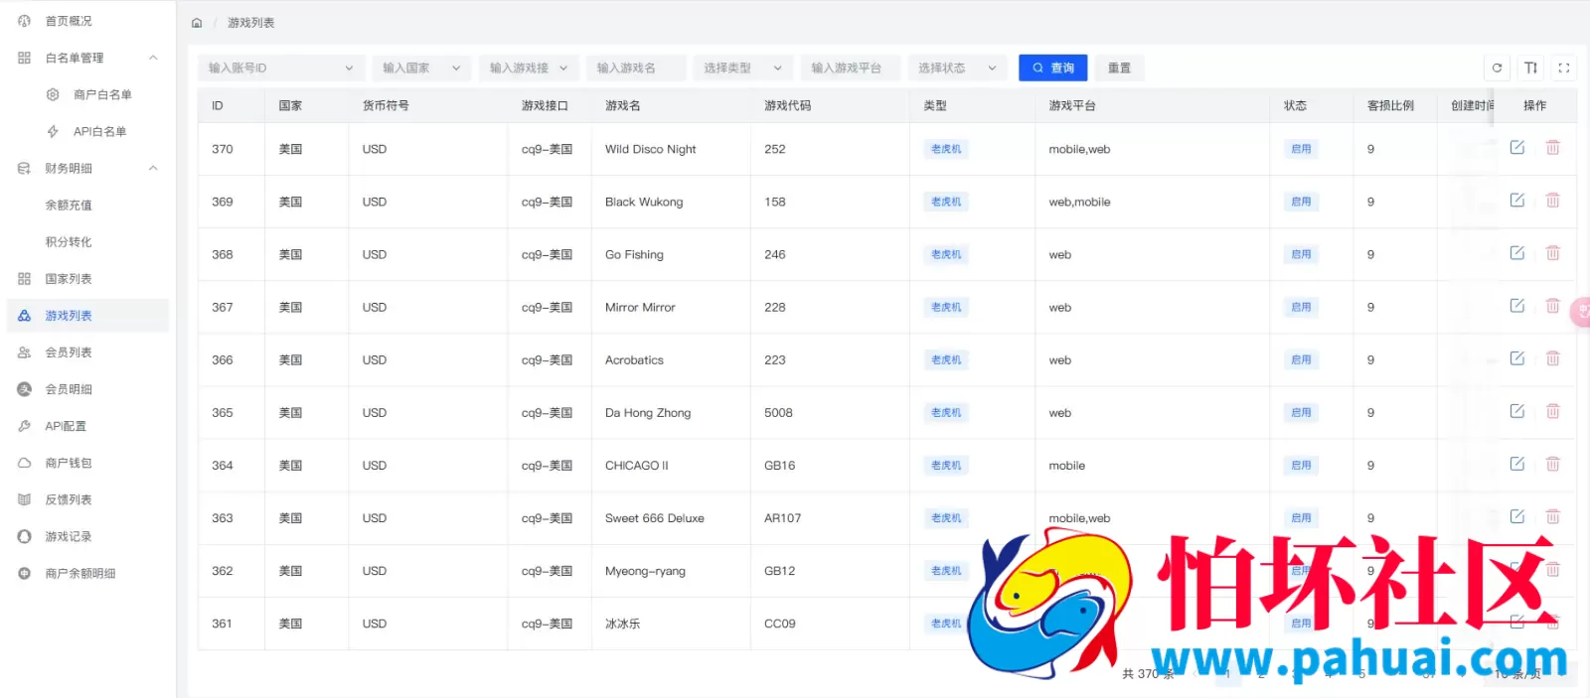Viewport: 1590px width, 698px height.
Task: Click the 游戏代码 column header
Action: click(788, 105)
